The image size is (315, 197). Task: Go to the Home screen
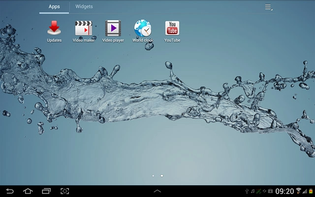coord(28,191)
